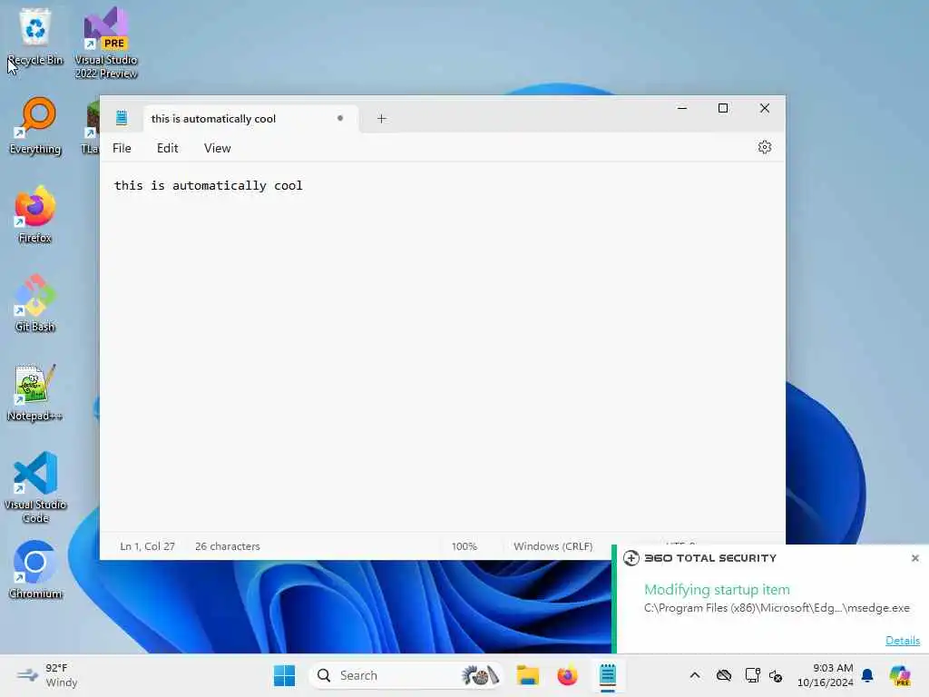Image resolution: width=929 pixels, height=697 pixels.
Task: Open the Firefox desktop shortcut
Action: tap(35, 214)
